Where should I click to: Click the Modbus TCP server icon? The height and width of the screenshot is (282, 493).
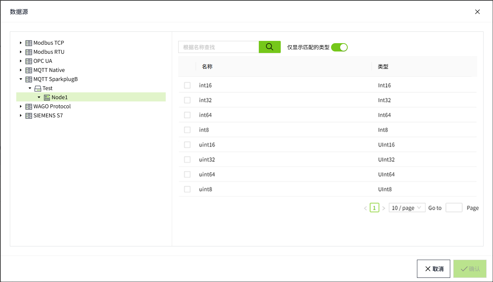tap(28, 43)
